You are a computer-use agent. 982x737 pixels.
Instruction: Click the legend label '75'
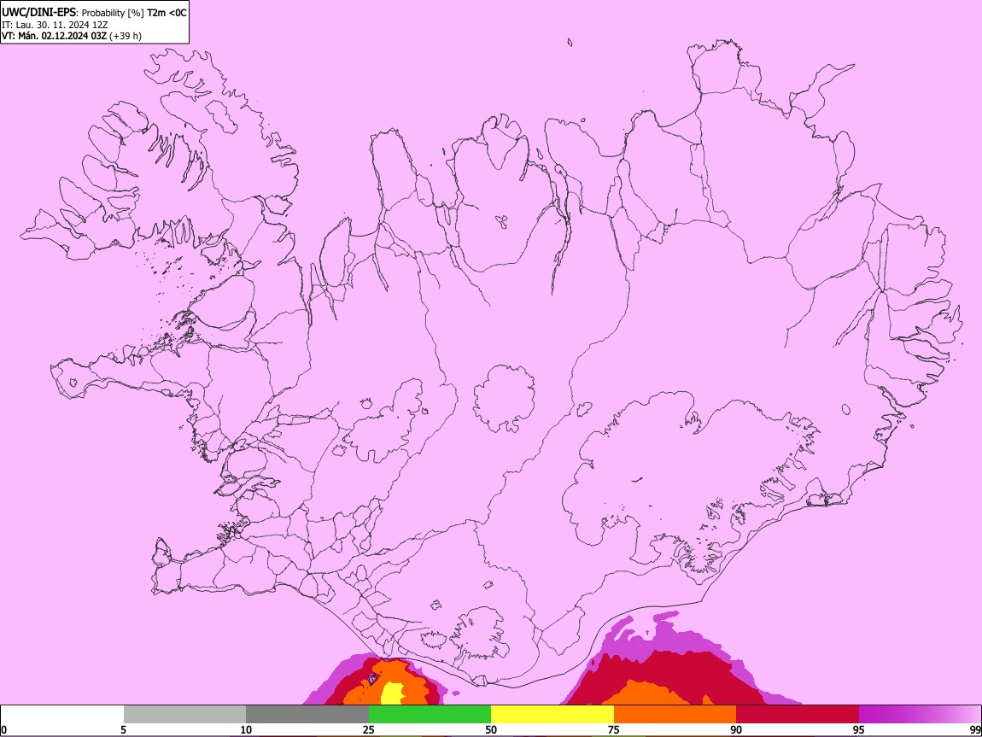614,729
